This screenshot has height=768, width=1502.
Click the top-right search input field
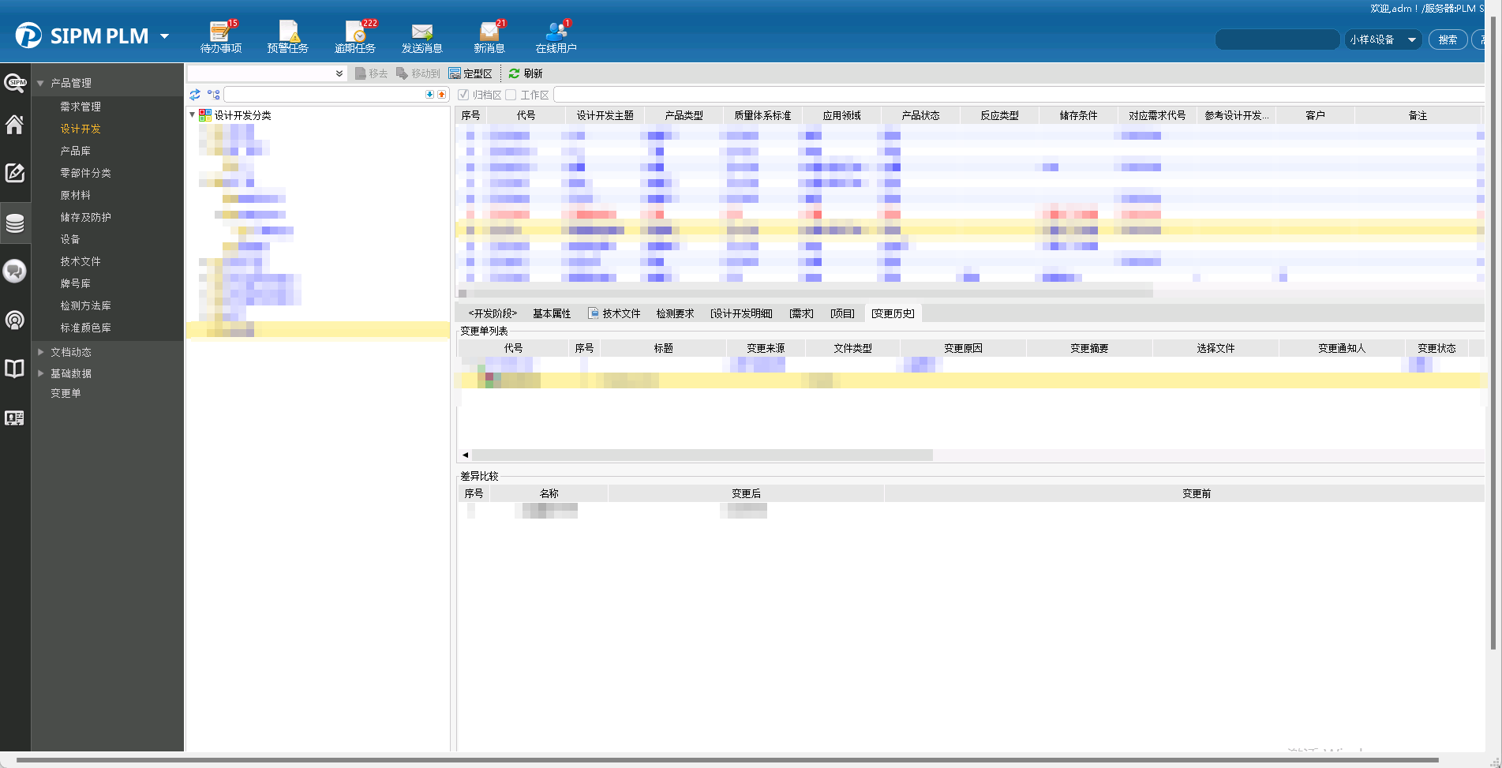pos(1276,39)
